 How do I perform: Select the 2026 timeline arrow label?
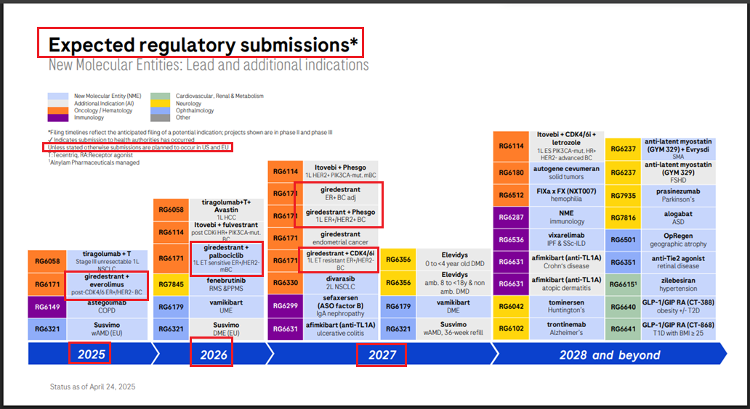pyautogui.click(x=214, y=355)
